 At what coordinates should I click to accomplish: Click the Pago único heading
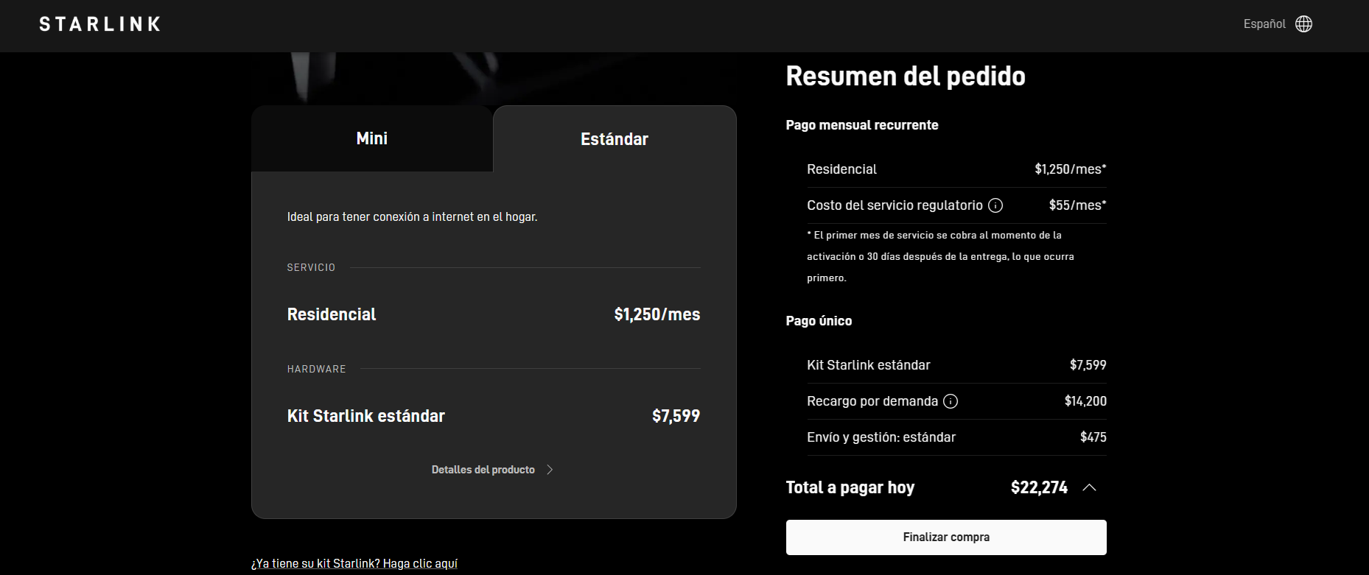point(819,321)
